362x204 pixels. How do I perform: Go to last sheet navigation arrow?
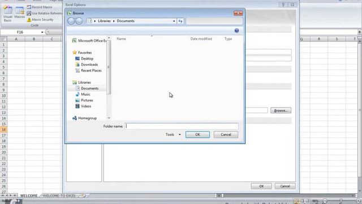(x=15, y=195)
